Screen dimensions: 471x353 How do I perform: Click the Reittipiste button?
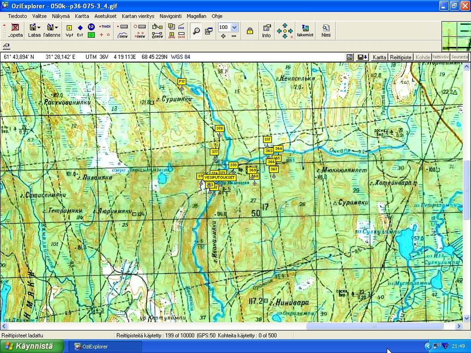401,58
